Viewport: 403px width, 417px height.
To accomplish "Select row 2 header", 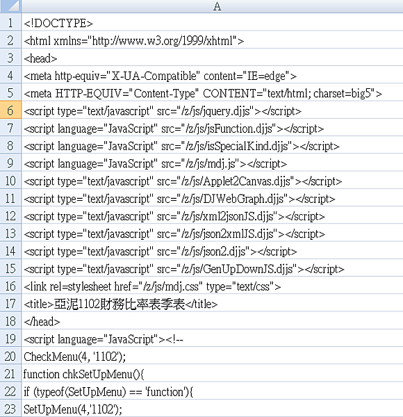I will point(10,40).
